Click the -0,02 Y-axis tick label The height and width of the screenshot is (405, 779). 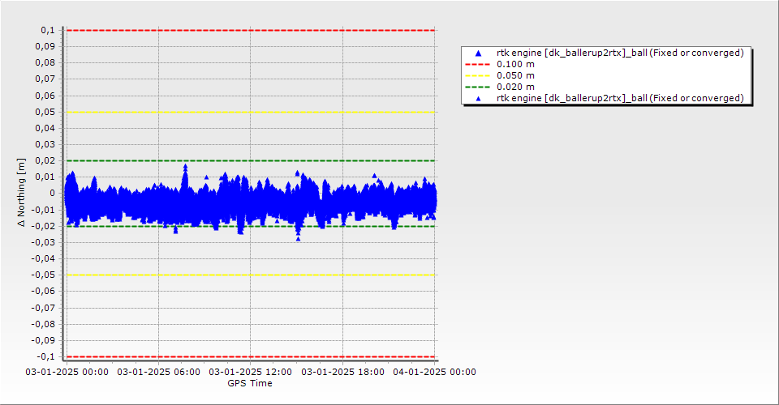44,226
